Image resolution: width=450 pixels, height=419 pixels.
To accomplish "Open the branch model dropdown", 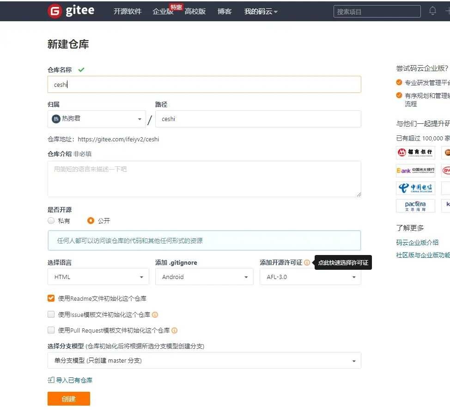I will pyautogui.click(x=204, y=360).
